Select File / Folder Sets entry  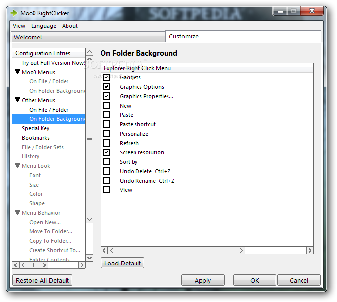(42, 147)
